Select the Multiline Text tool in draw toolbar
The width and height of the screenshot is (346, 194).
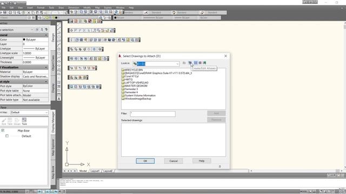click(x=59, y=99)
